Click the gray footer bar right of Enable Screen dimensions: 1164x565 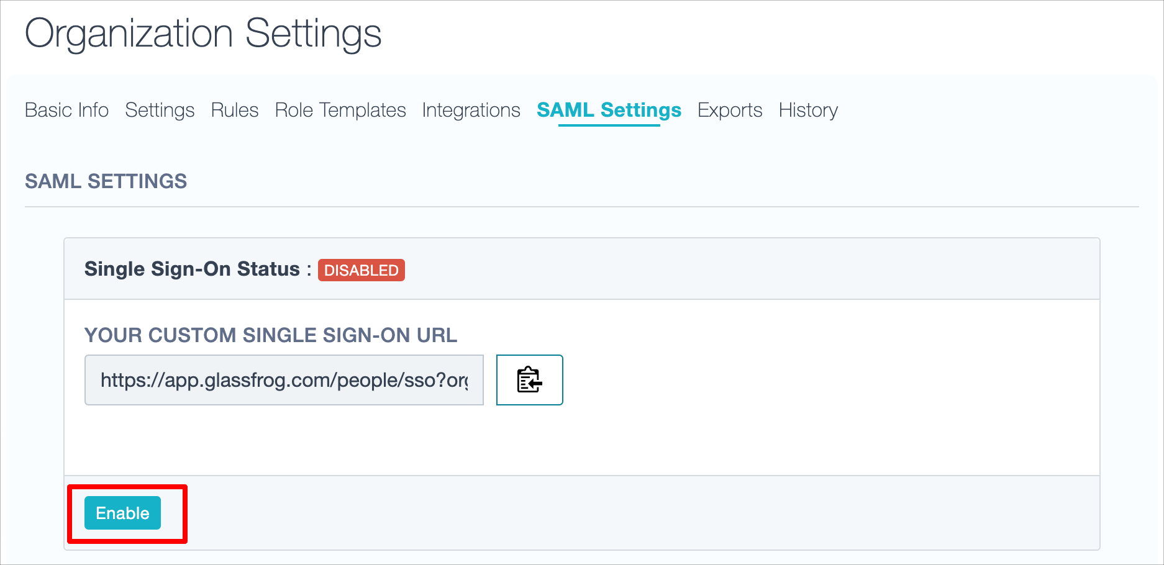[621, 513]
